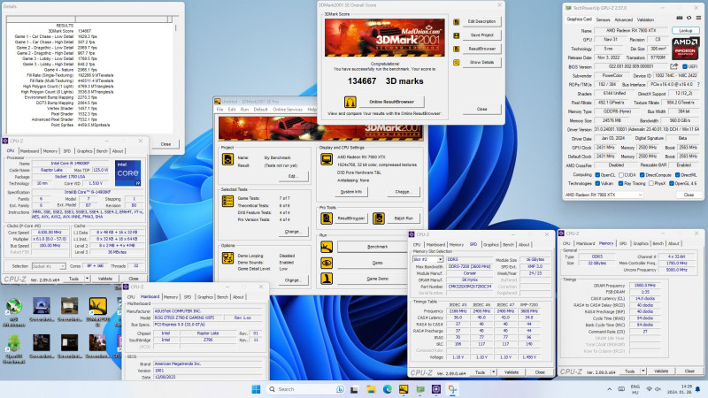Screen dimensions: 708x398
Task: Click the Lookup button in GPU-Z
Action: click(685, 31)
